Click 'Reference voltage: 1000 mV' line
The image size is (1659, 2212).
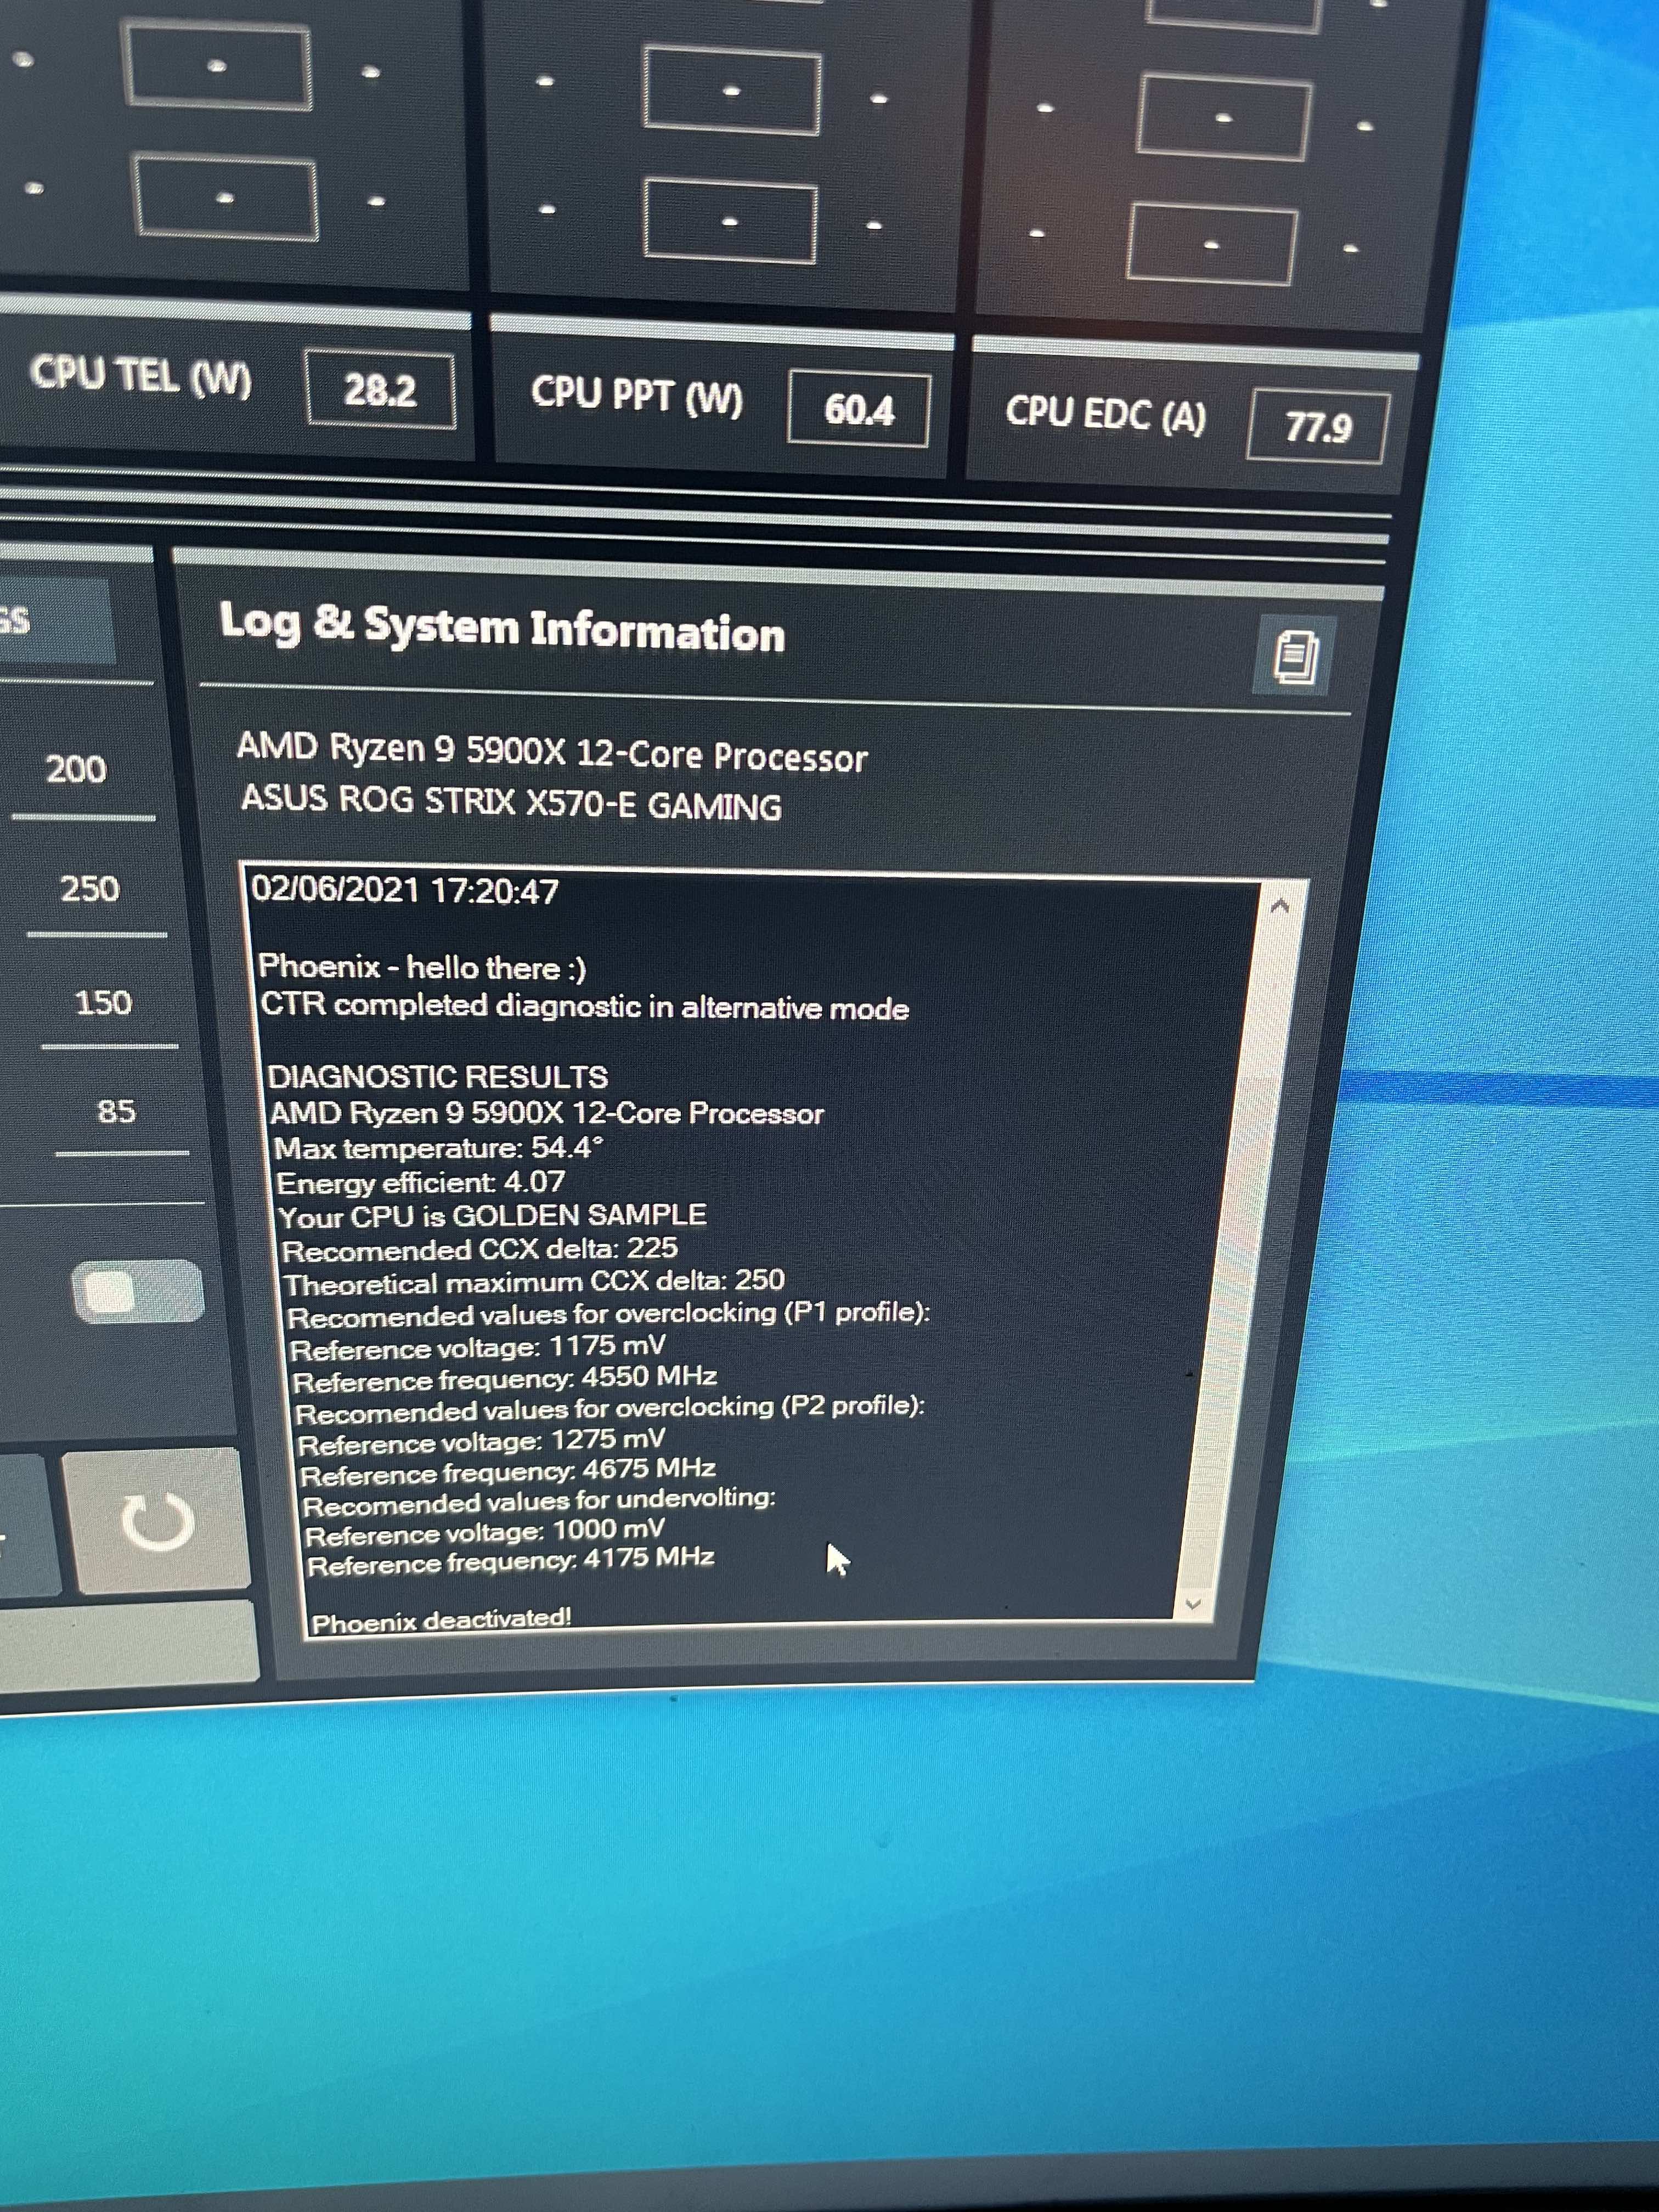pos(485,1531)
